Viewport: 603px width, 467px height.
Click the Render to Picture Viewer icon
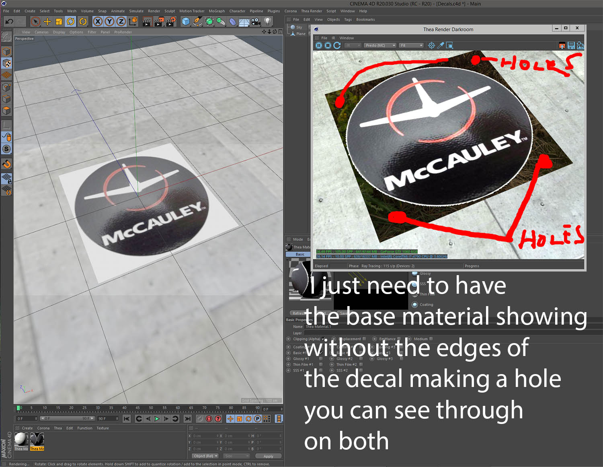(x=159, y=21)
